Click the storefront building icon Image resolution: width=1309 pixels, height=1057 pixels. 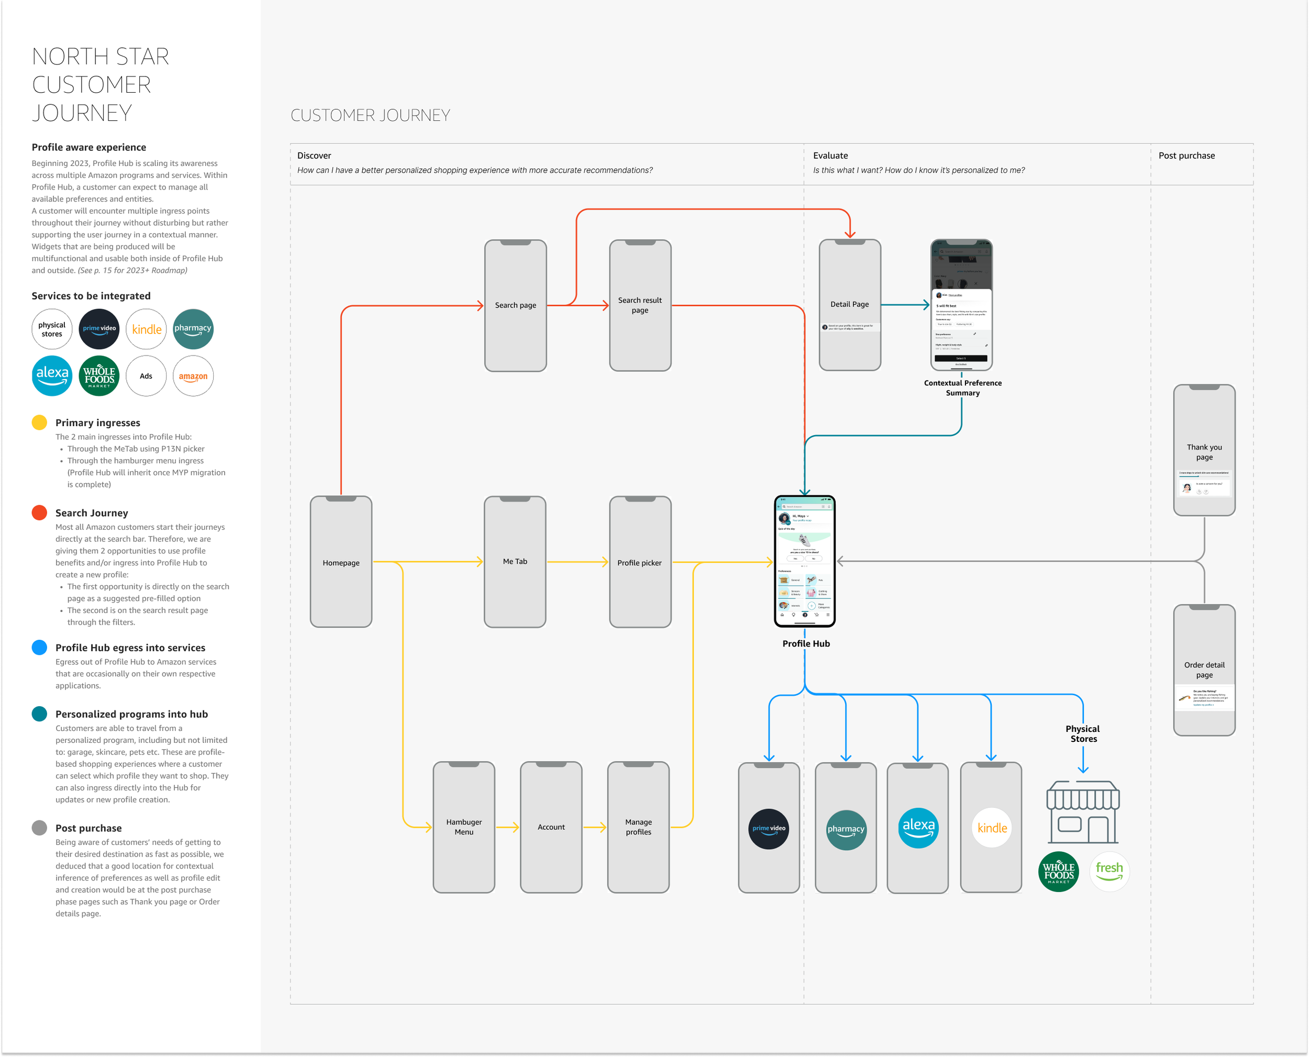[x=1082, y=811]
